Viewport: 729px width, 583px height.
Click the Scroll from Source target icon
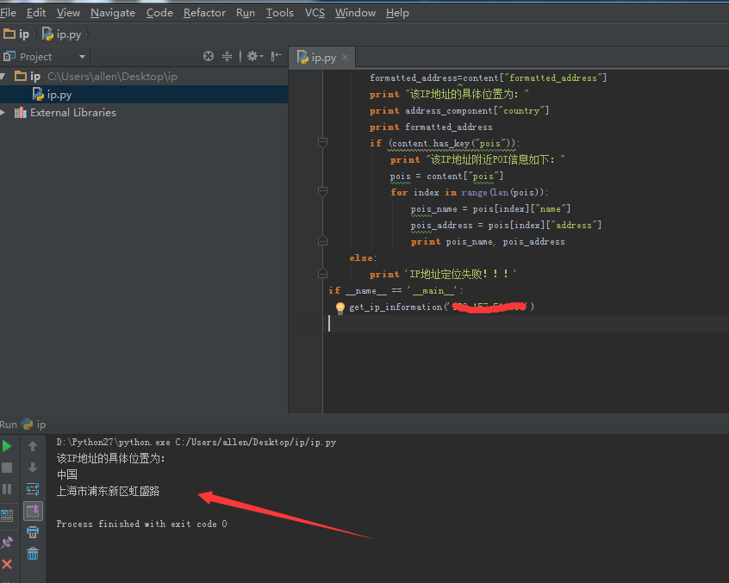[209, 56]
